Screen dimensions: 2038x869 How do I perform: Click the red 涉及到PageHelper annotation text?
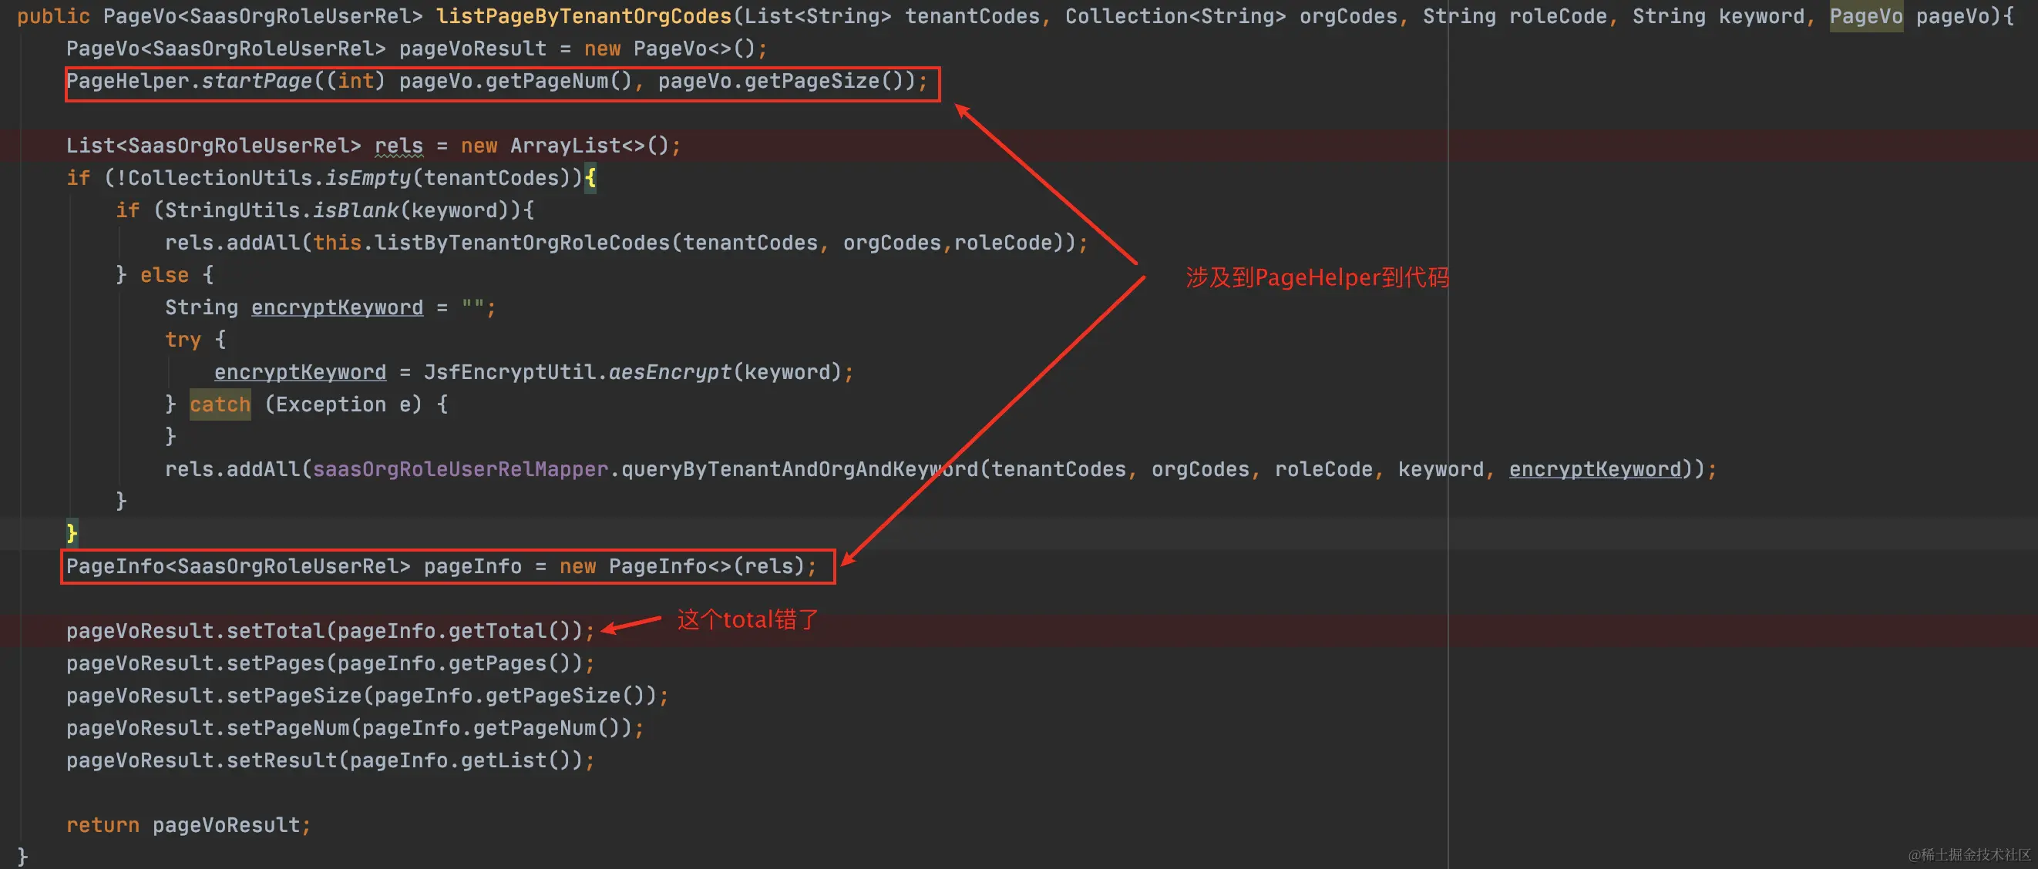coord(1317,278)
